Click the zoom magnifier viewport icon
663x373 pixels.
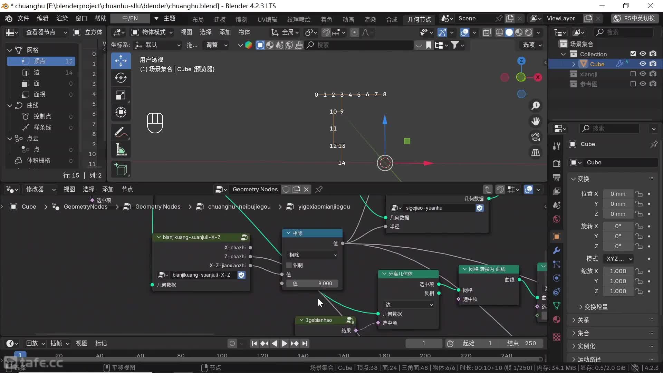tap(536, 106)
